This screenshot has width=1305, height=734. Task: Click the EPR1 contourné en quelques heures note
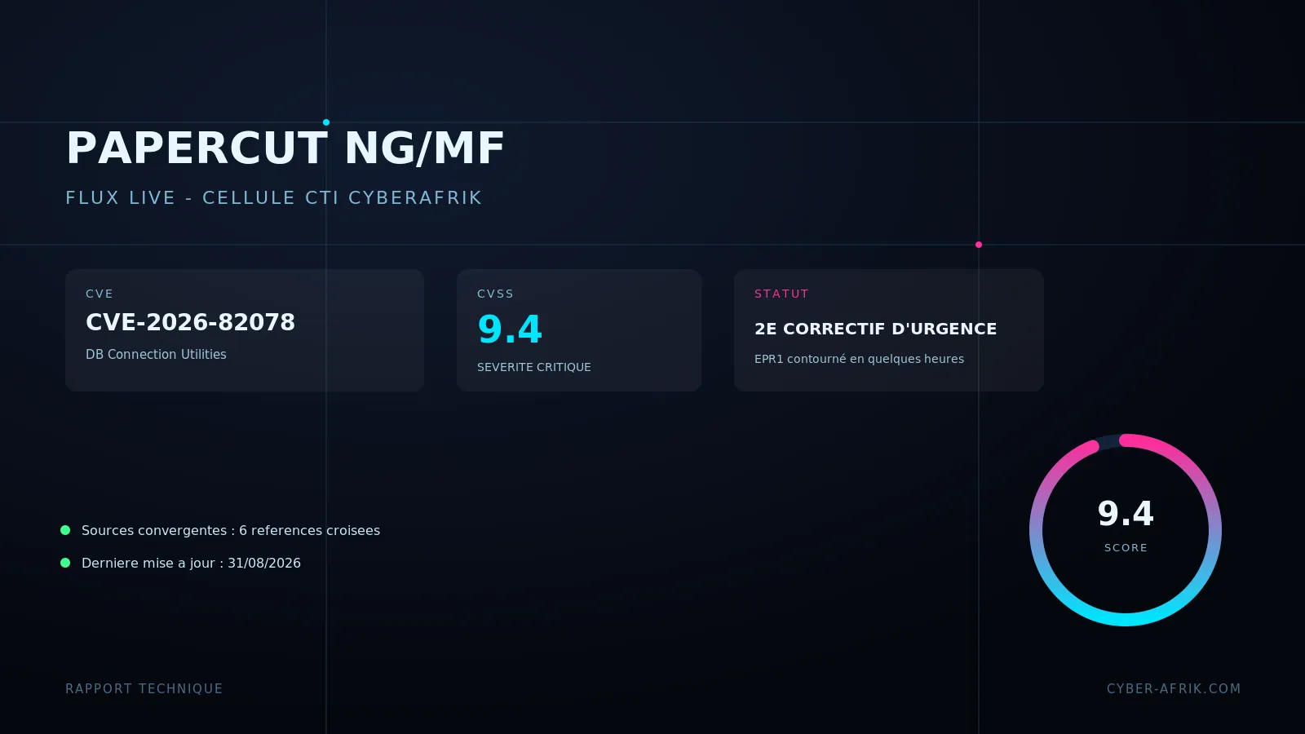pyautogui.click(x=859, y=359)
